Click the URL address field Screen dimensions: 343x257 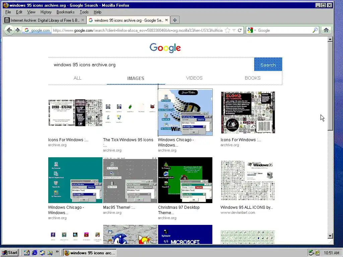pyautogui.click(x=138, y=30)
